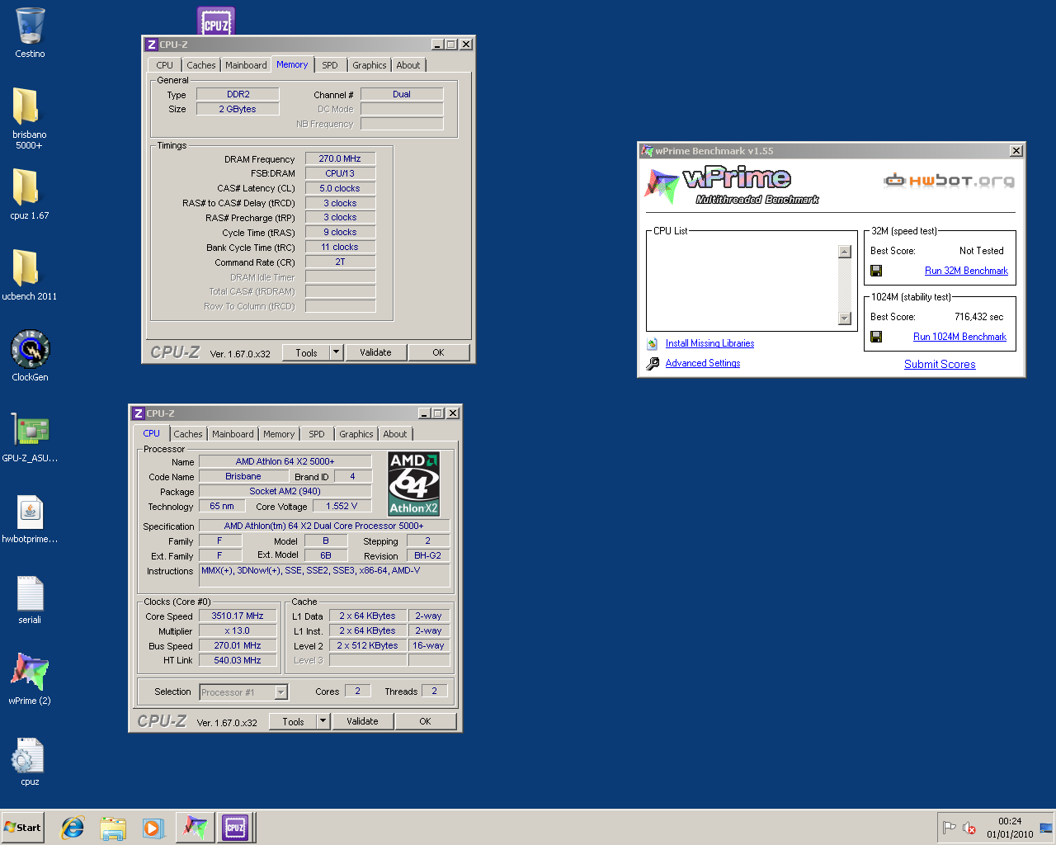Select the ClockGen desktop icon
Image resolution: width=1056 pixels, height=845 pixels.
coord(30,349)
